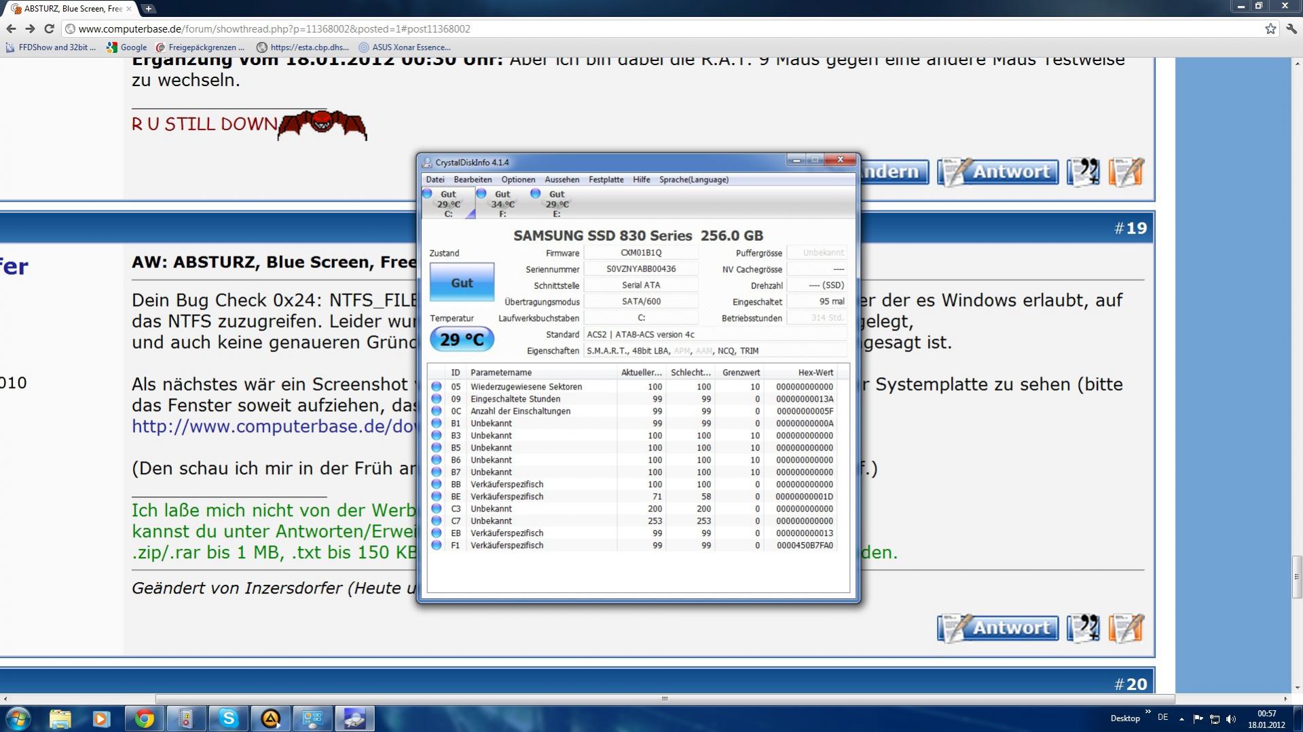This screenshot has height=732, width=1303.
Task: Open the Aussehen menu
Action: coord(562,180)
